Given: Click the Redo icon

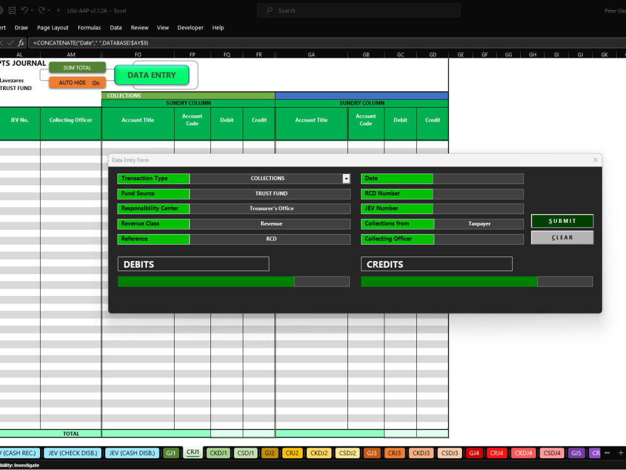Looking at the screenshot, I should 43,10.
